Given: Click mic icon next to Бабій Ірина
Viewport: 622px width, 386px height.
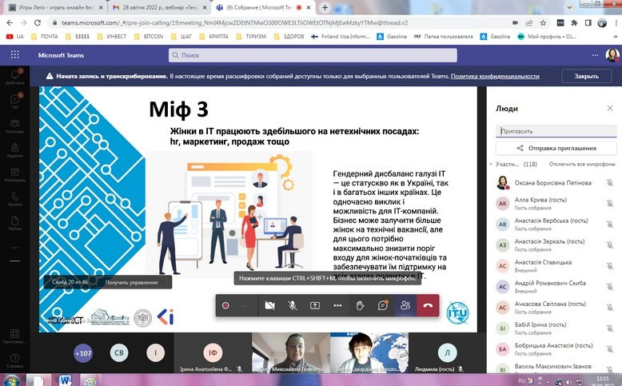Looking at the screenshot, I should [x=610, y=328].
